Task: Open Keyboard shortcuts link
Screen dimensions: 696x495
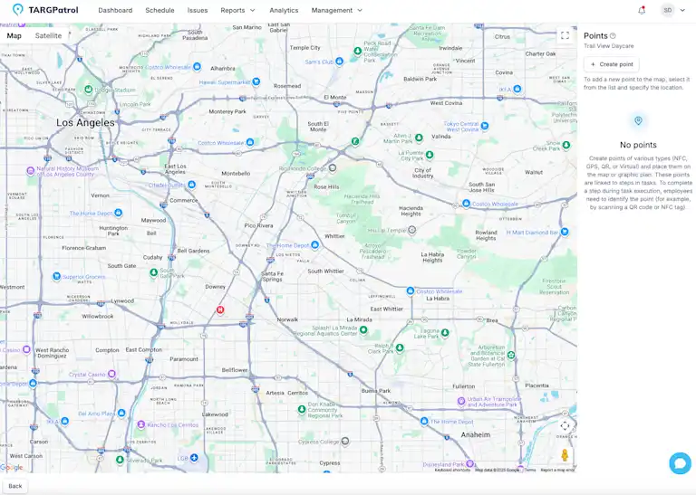Action: click(x=452, y=471)
